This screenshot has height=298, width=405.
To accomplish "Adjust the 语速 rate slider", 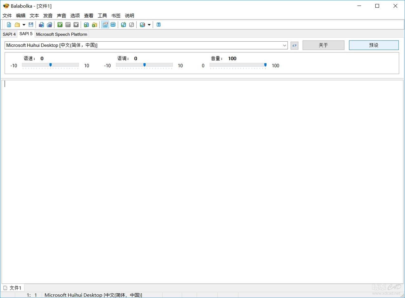I will (50, 66).
